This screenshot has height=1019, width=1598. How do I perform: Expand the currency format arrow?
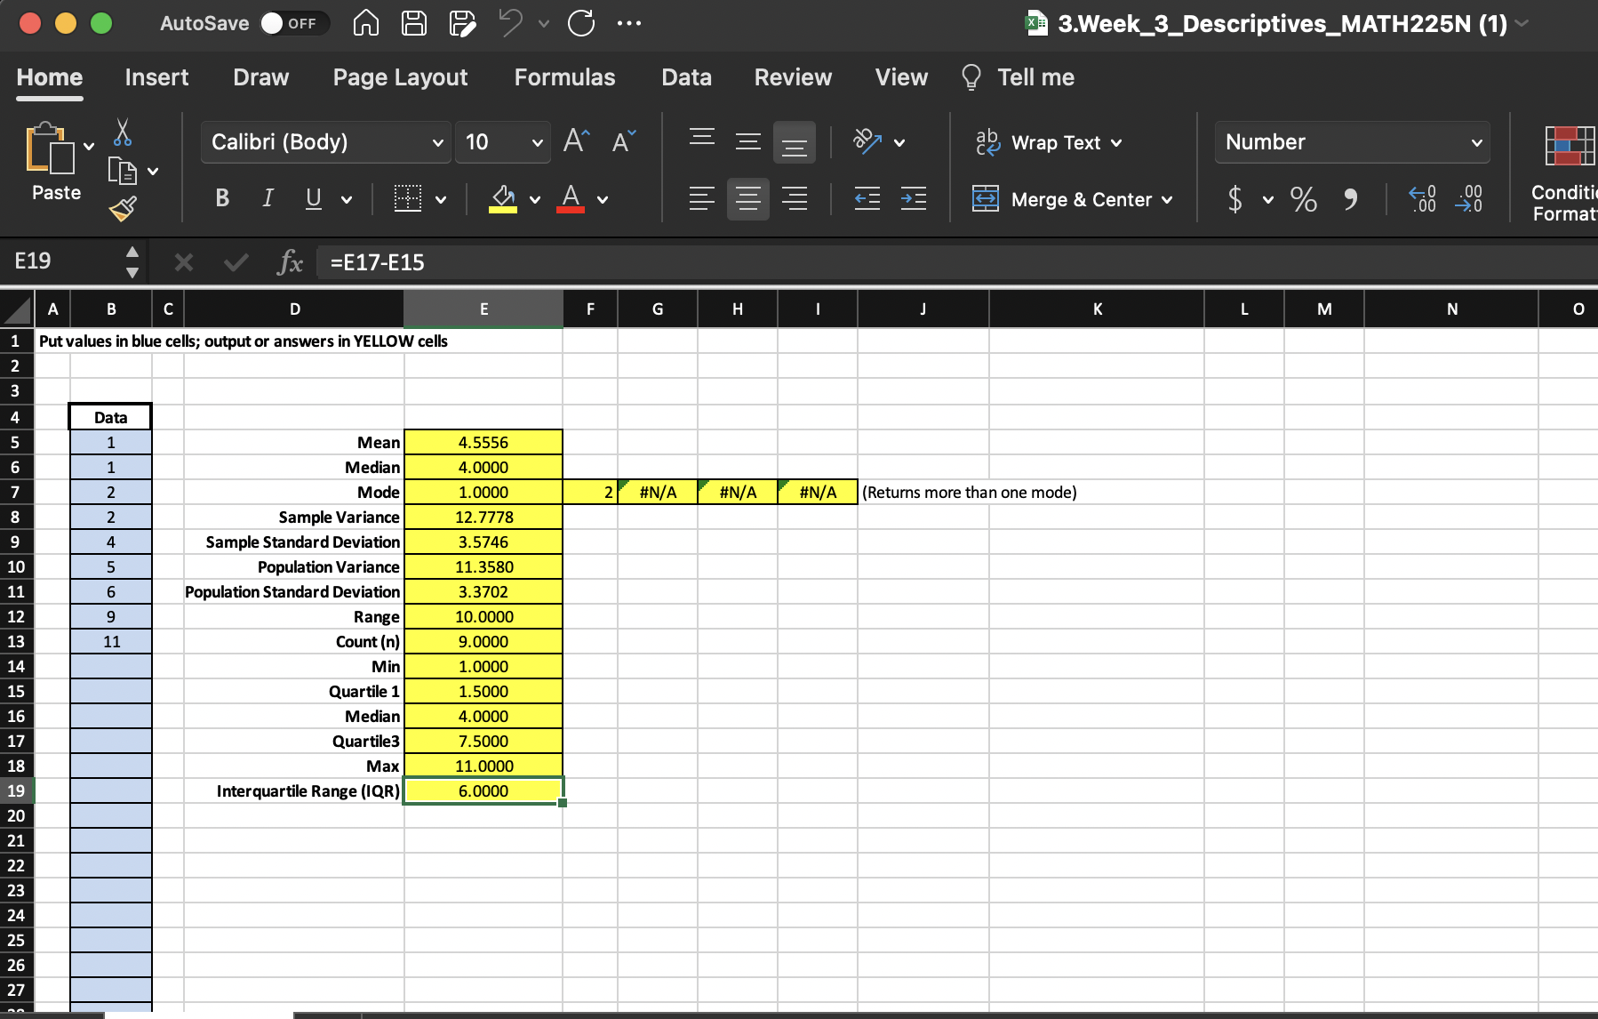pos(1268,199)
